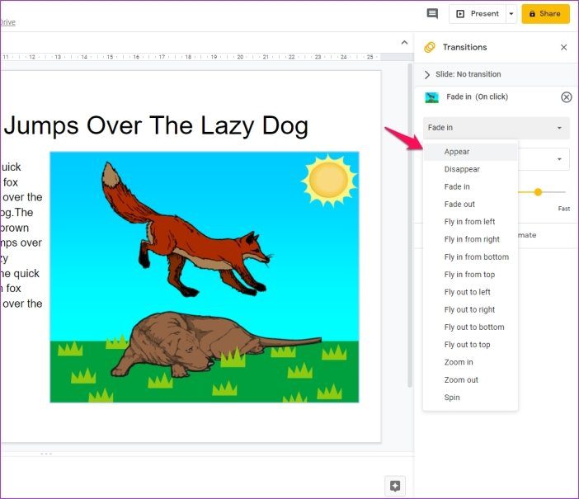Expand Slide: No transition section
The image size is (579, 499).
pos(427,74)
